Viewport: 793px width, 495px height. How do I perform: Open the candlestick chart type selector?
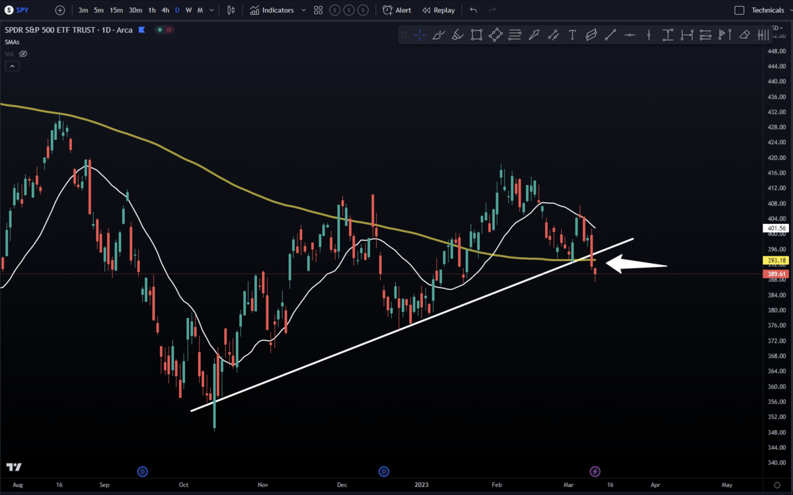coord(231,10)
